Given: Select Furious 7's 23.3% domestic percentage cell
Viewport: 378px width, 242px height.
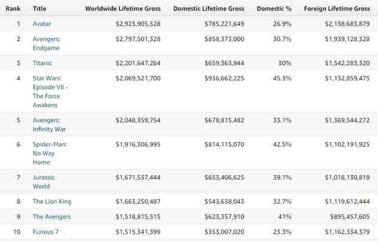Looking at the screenshot, I should click(x=282, y=231).
